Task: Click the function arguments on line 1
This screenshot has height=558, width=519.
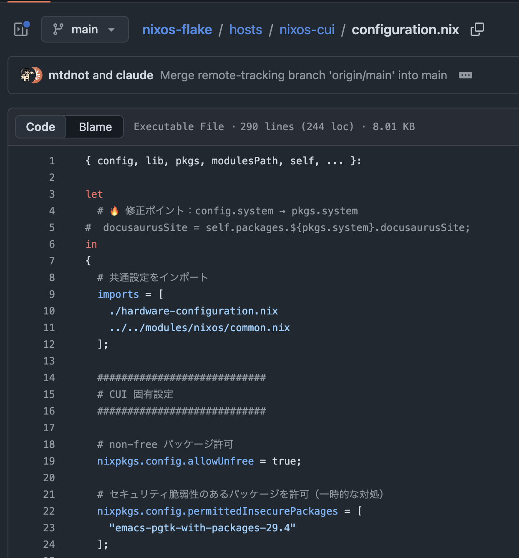Action: click(x=223, y=161)
